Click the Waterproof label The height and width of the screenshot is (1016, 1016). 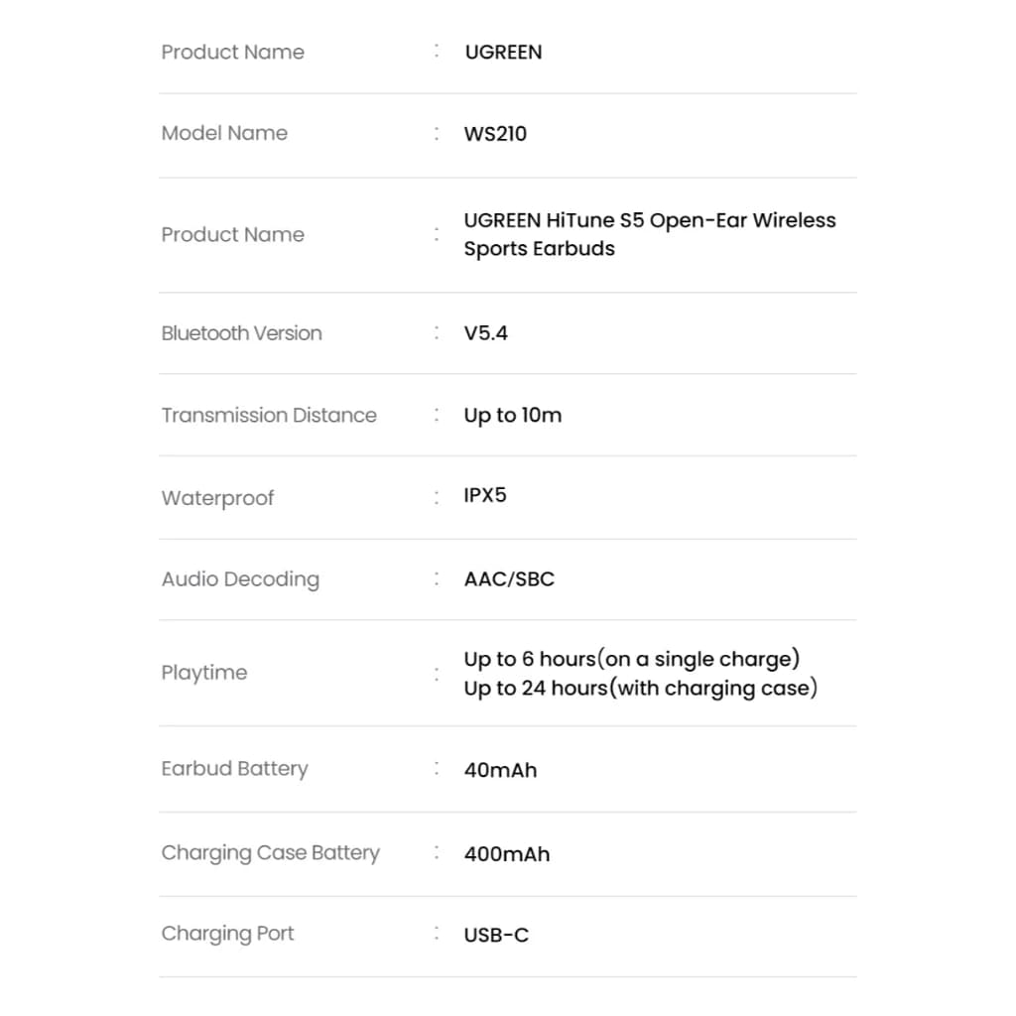point(217,498)
